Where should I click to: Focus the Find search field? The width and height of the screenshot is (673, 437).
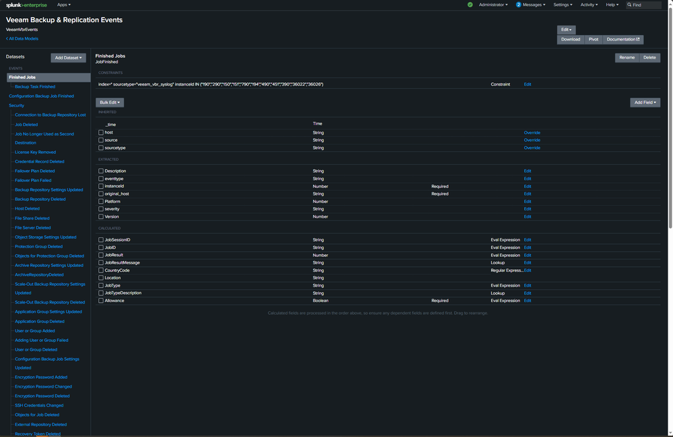(x=643, y=5)
